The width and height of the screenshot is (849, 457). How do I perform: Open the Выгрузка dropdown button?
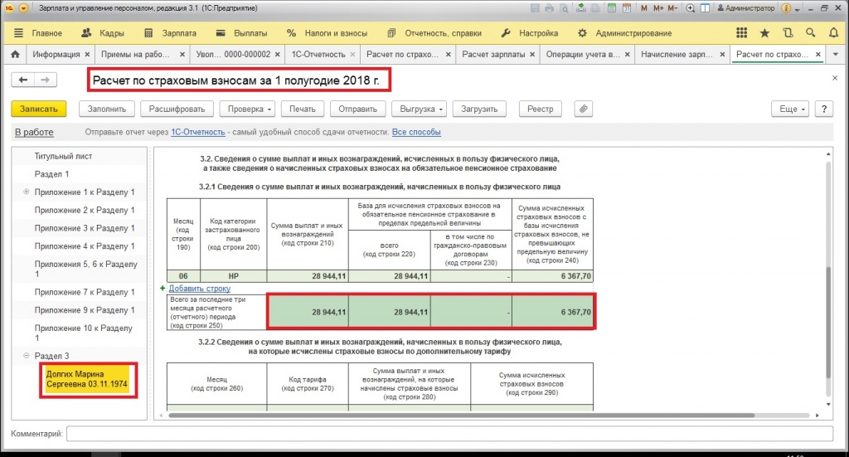[419, 109]
